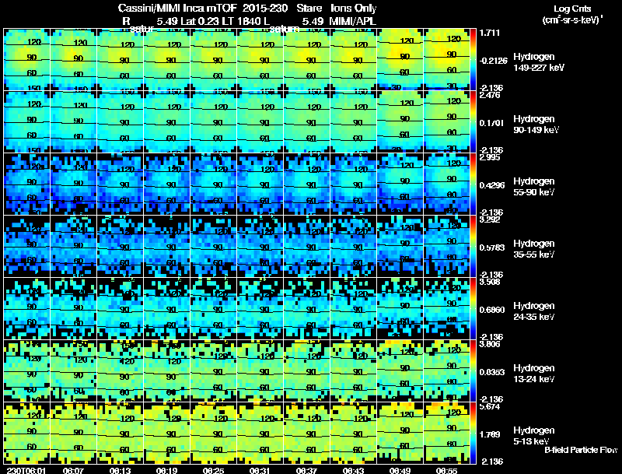Image resolution: width=622 pixels, height=474 pixels.
Task: Select the 'Hydrogen 55-90 keV' row label
Action: pos(534,187)
